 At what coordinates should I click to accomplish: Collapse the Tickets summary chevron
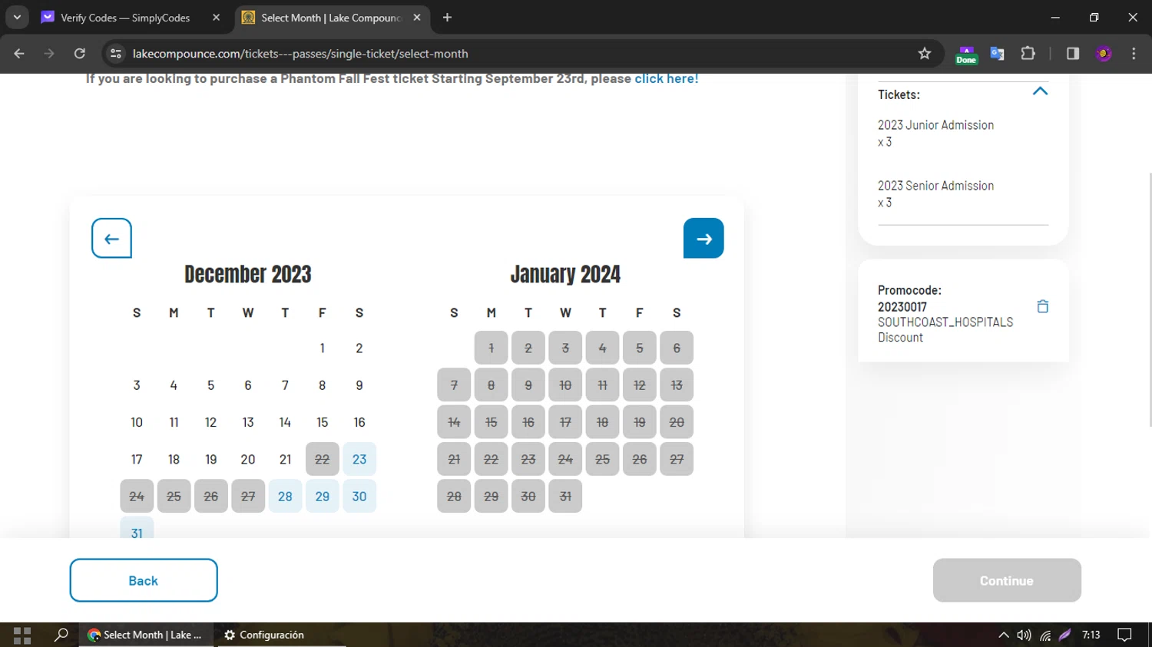[1040, 91]
